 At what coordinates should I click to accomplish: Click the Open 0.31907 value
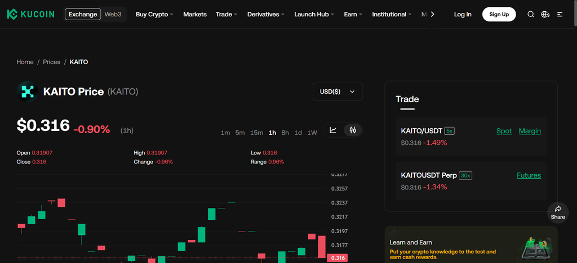(x=42, y=153)
